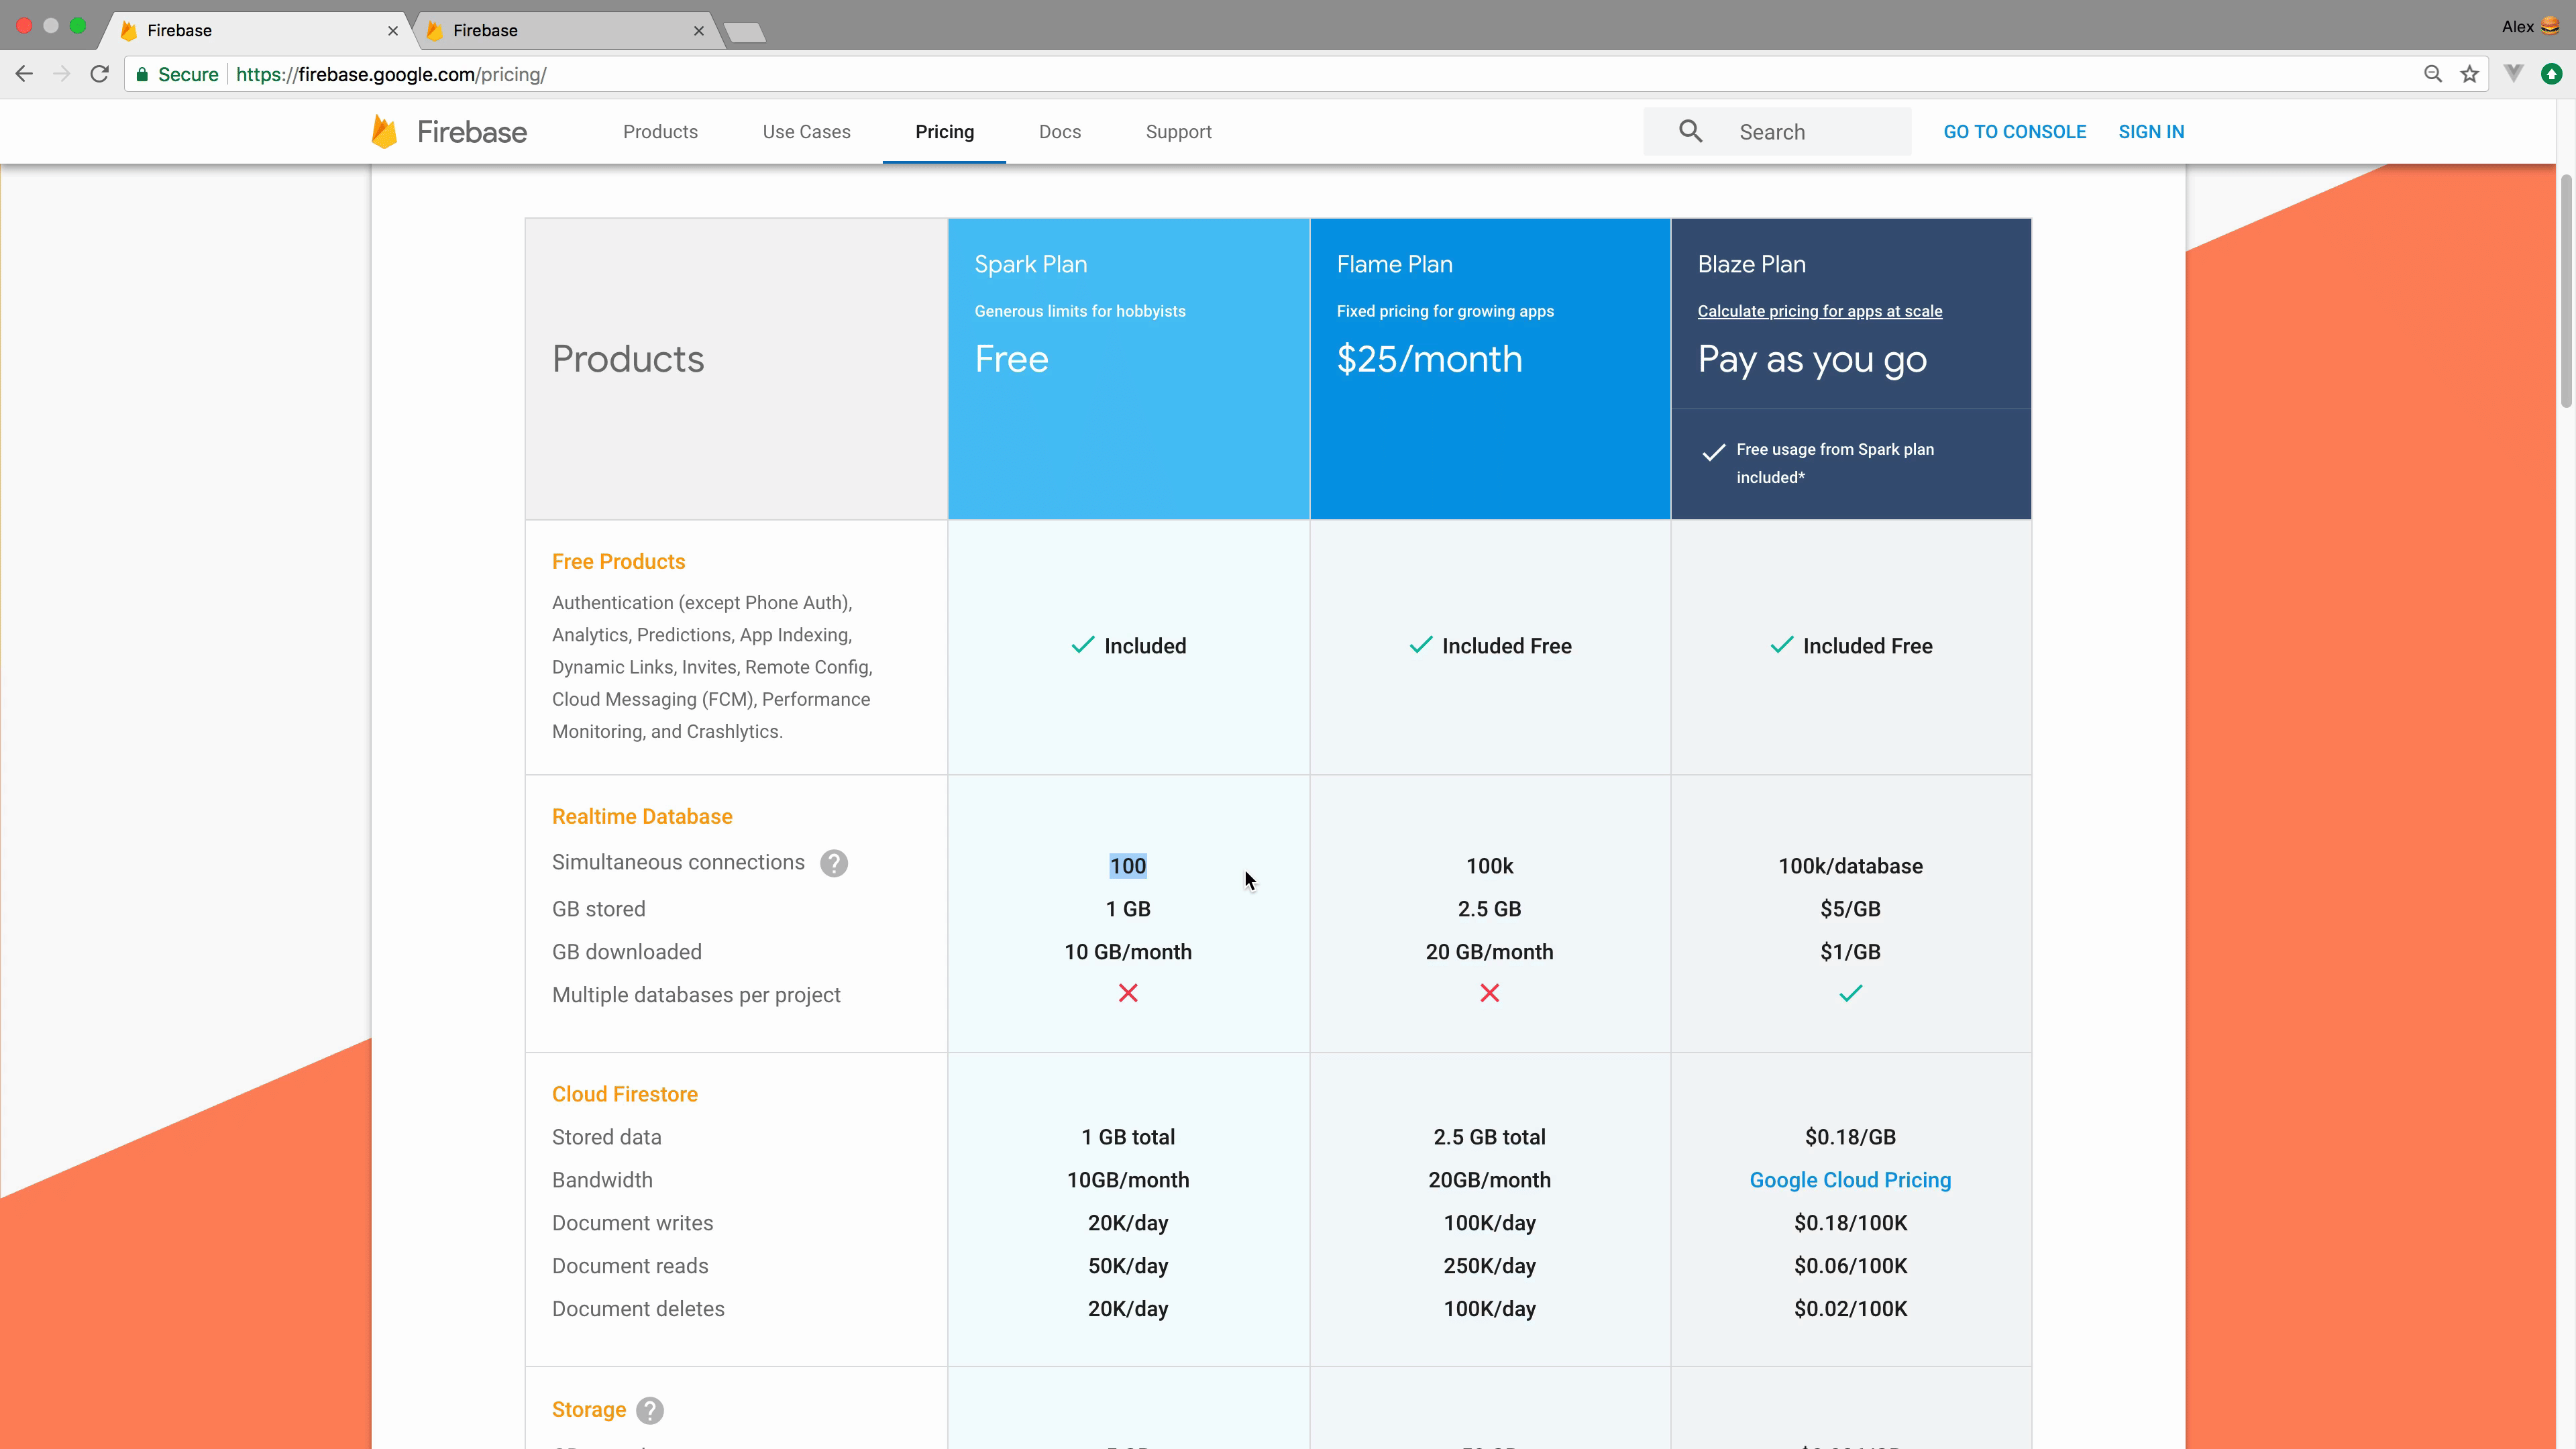The image size is (2576, 1449).
Task: Open a new browser tab
Action: pos(745,32)
